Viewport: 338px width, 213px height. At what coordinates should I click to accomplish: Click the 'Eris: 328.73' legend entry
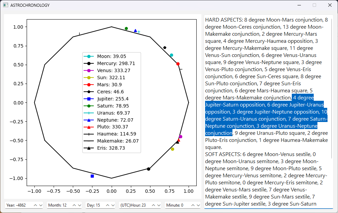pos(104,148)
